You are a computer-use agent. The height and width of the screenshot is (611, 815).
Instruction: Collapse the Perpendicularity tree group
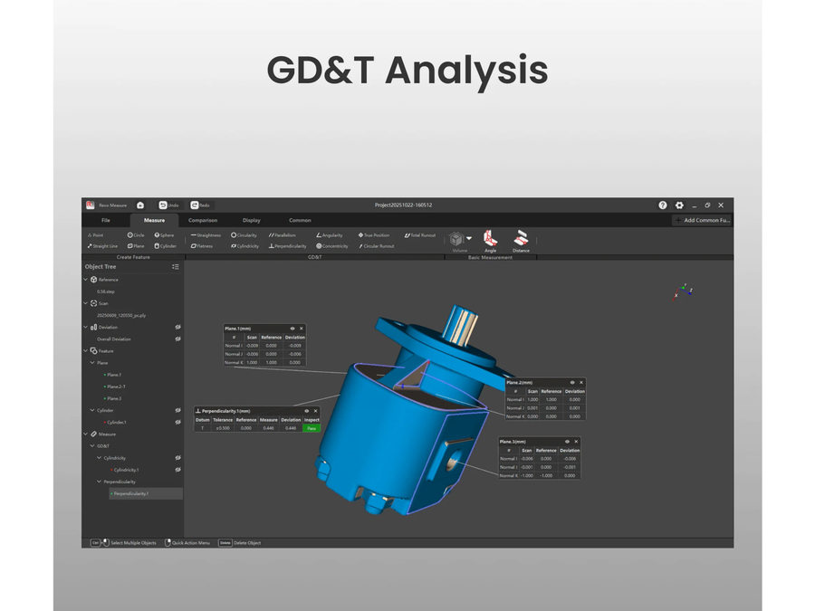99,482
